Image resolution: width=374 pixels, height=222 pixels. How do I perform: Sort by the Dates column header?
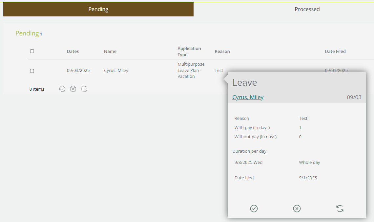tap(73, 52)
